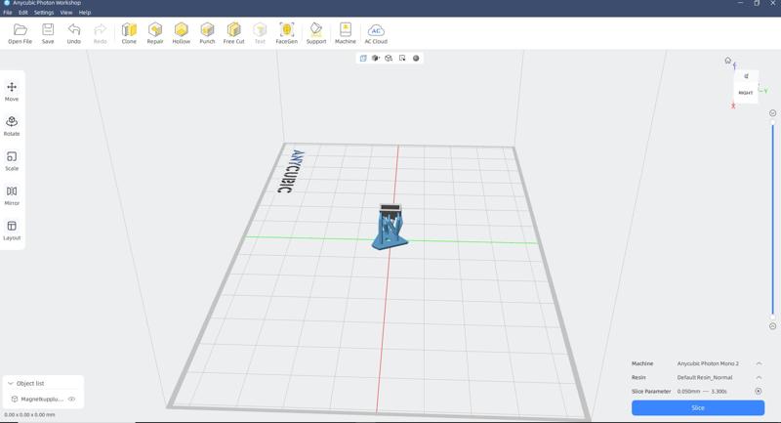Select the Magnetkupplu... object in the list
781x423 pixels.
[42, 400]
